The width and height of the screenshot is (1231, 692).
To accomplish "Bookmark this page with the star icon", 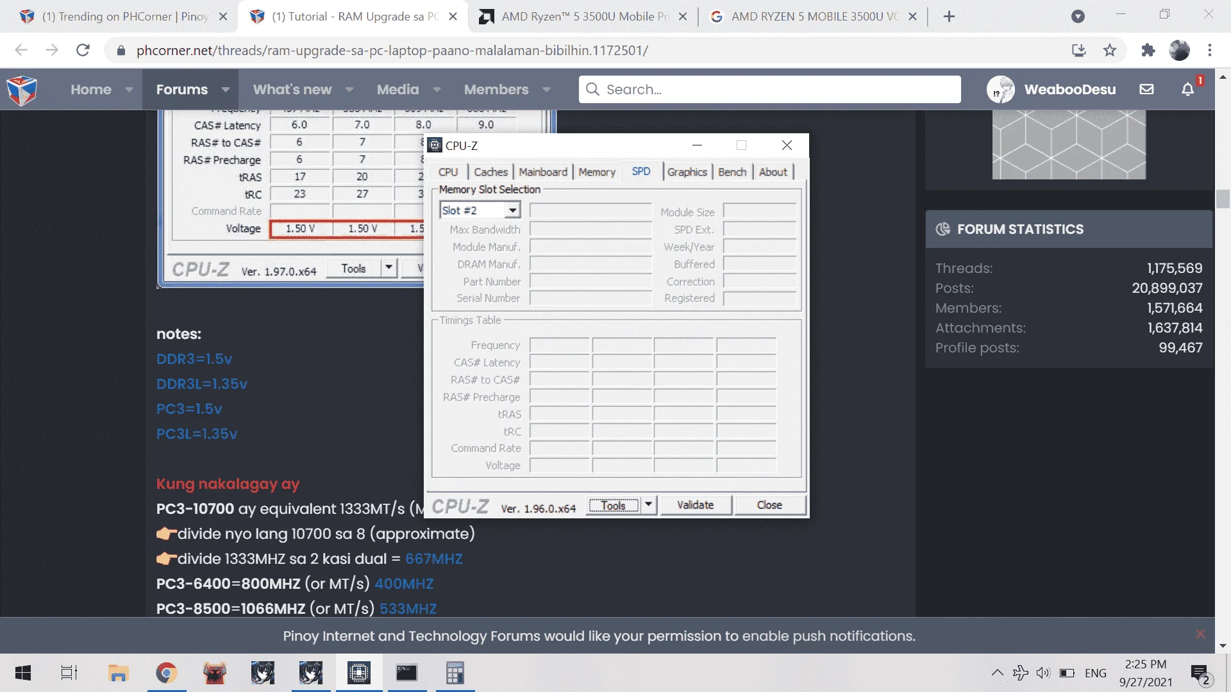I will pos(1110,50).
